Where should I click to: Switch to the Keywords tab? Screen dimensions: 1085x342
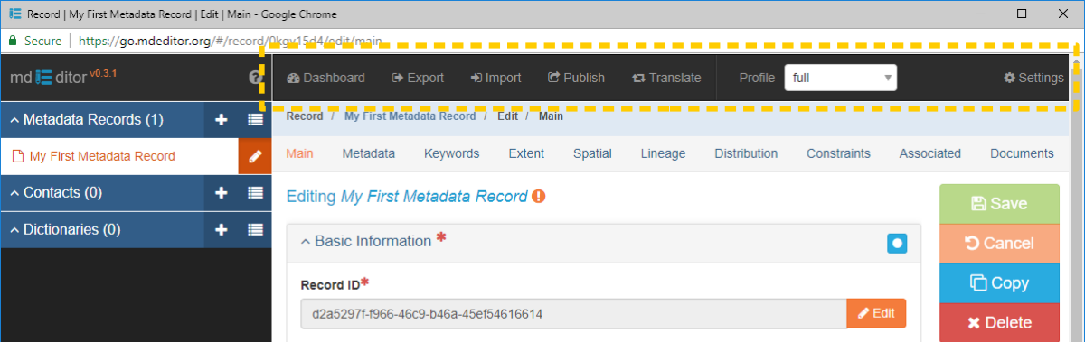click(x=452, y=153)
